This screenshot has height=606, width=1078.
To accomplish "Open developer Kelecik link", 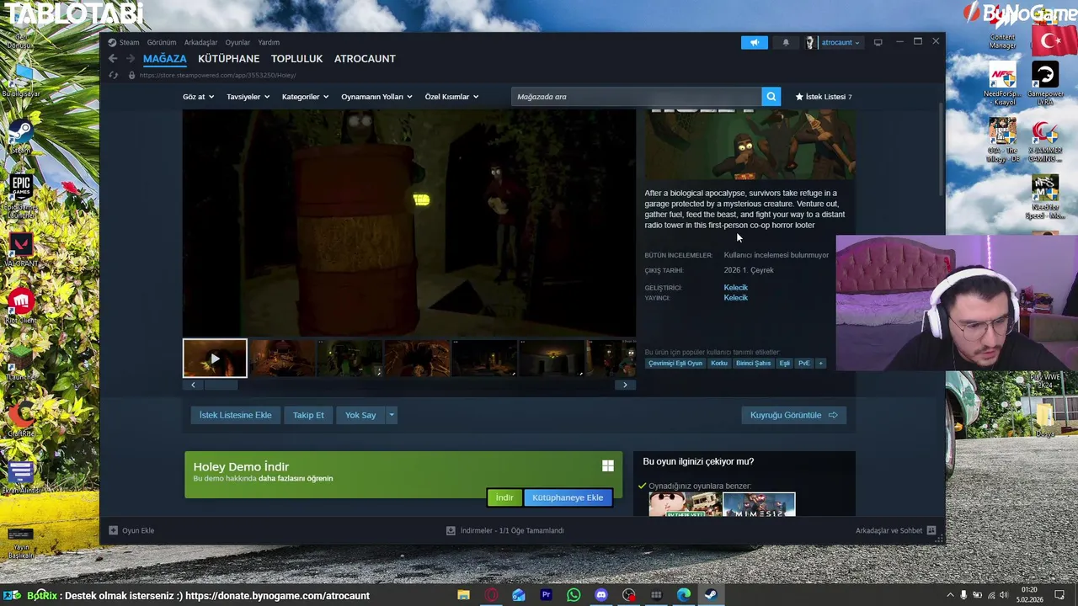I will 735,288.
